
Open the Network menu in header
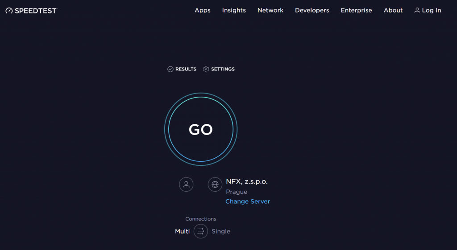click(270, 10)
